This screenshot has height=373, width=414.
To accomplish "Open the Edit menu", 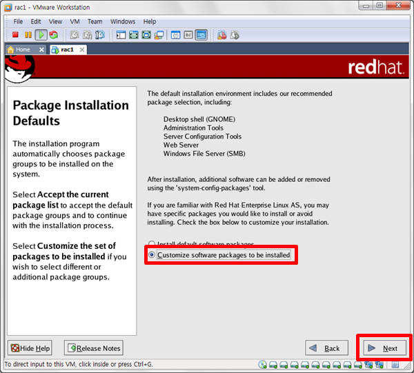I will click(36, 21).
